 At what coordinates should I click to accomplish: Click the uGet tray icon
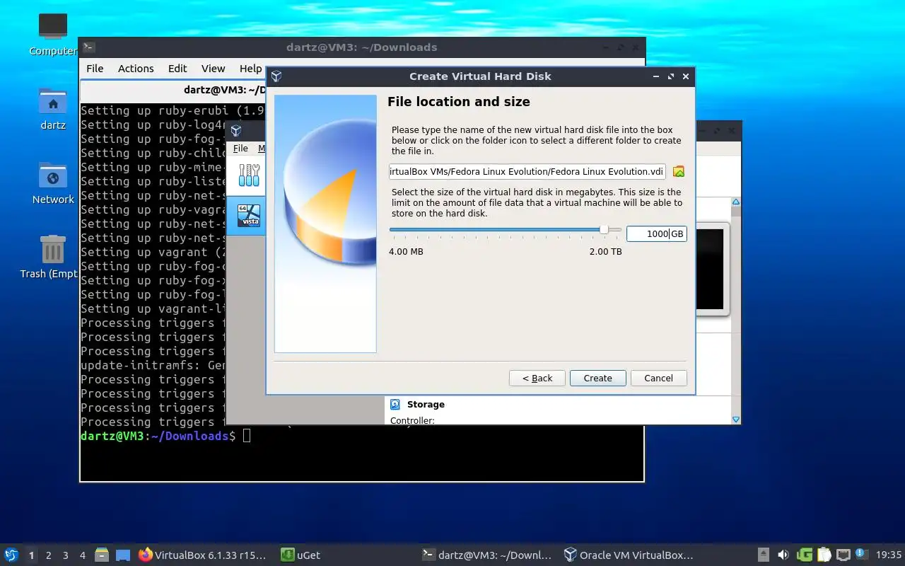805,555
